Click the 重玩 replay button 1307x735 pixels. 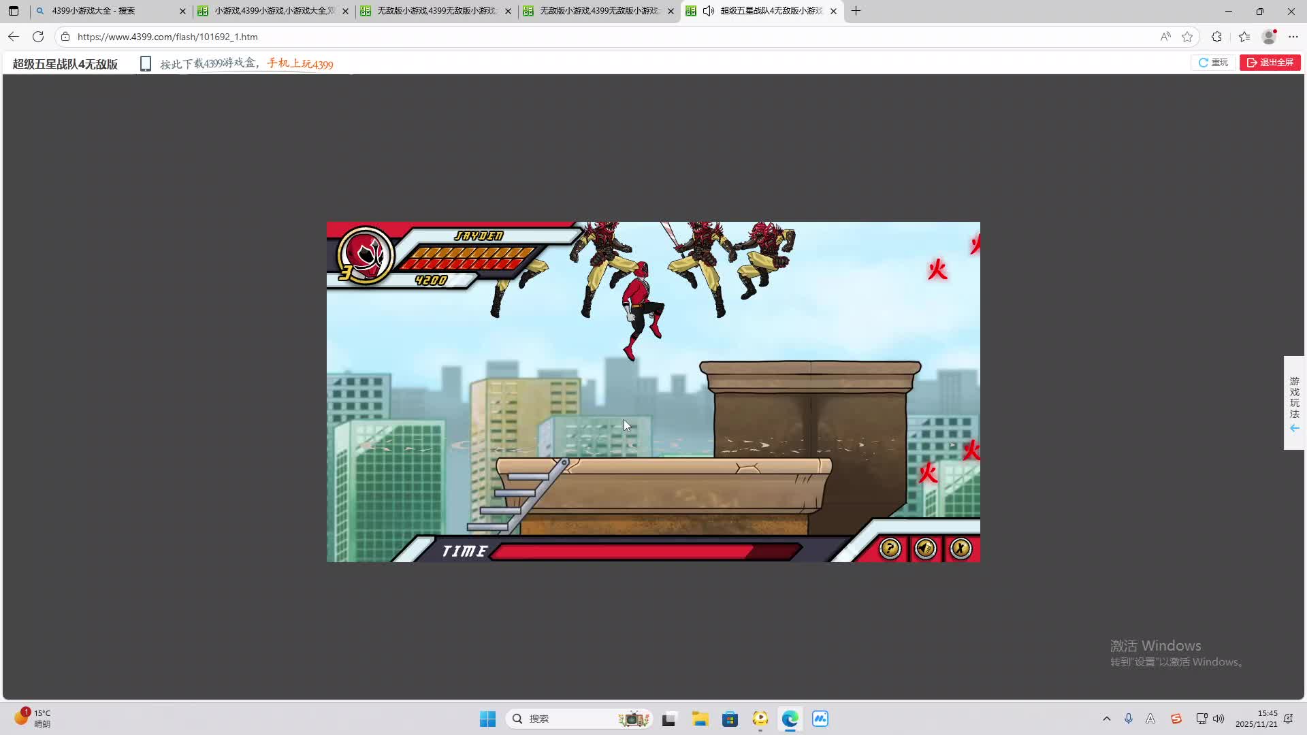(1213, 63)
